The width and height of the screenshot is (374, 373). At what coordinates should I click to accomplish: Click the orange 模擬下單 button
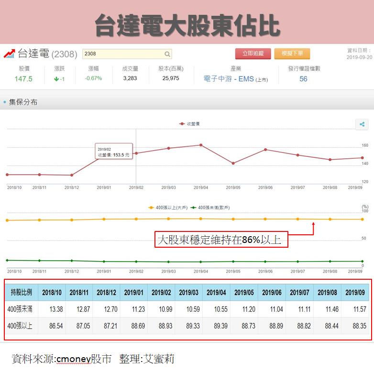292,54
